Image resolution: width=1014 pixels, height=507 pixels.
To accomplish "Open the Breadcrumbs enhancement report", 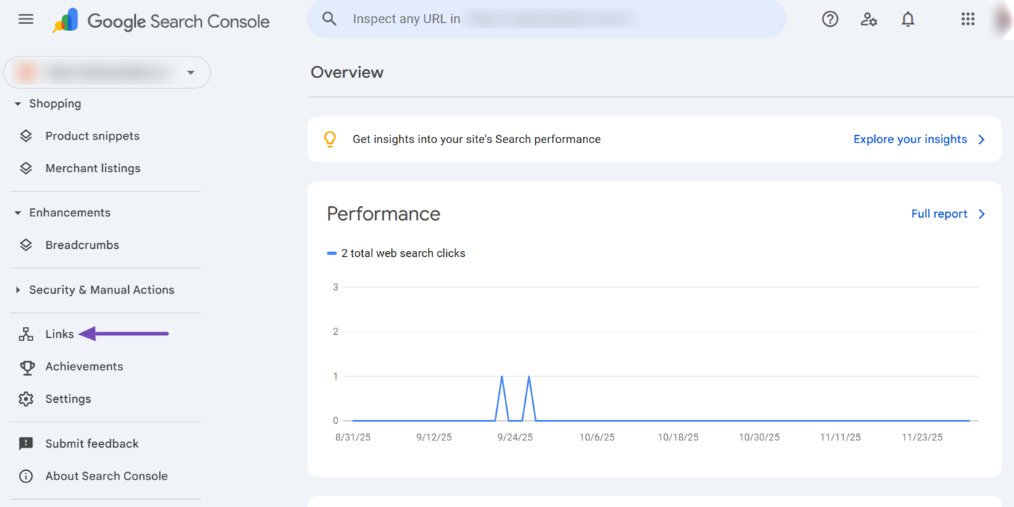I will tap(82, 244).
